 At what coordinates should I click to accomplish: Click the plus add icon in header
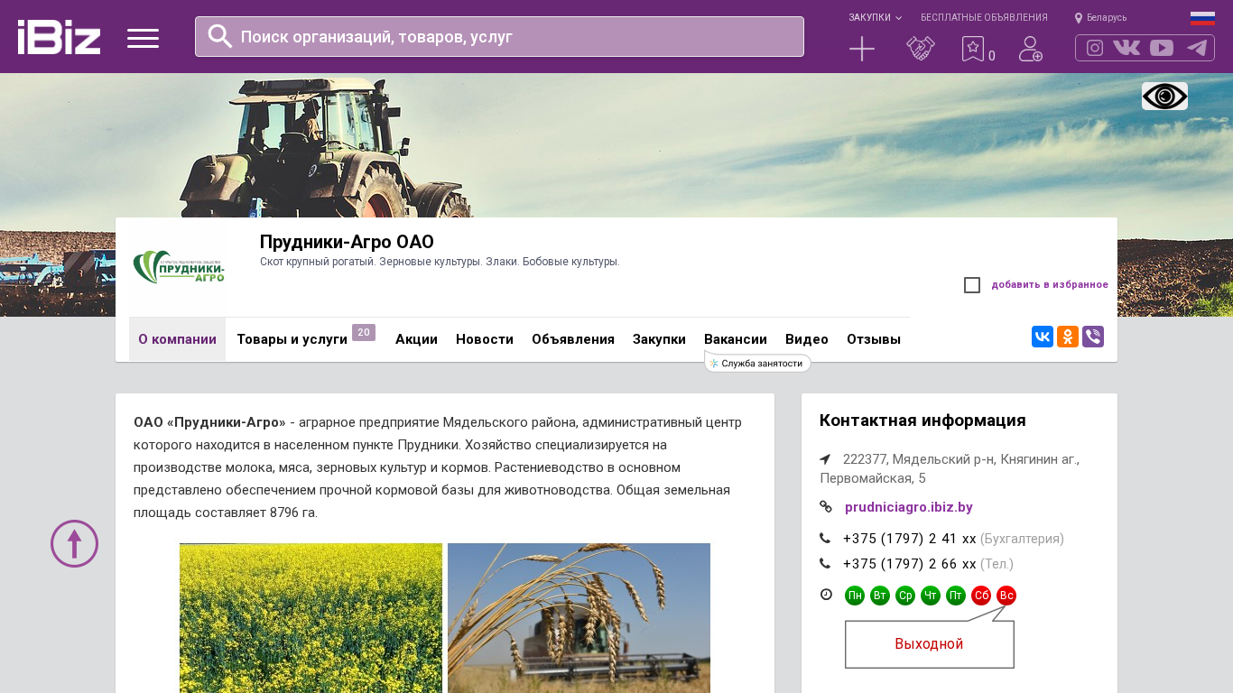pyautogui.click(x=862, y=49)
